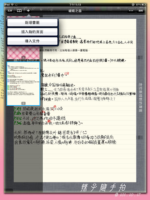Choose 導入文件 to import a document
This screenshot has height=200, width=150.
tap(33, 41)
